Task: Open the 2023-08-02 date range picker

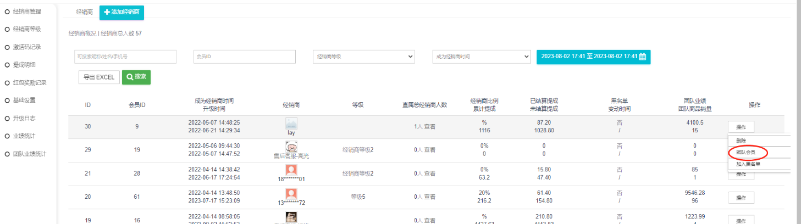Action: coord(593,57)
